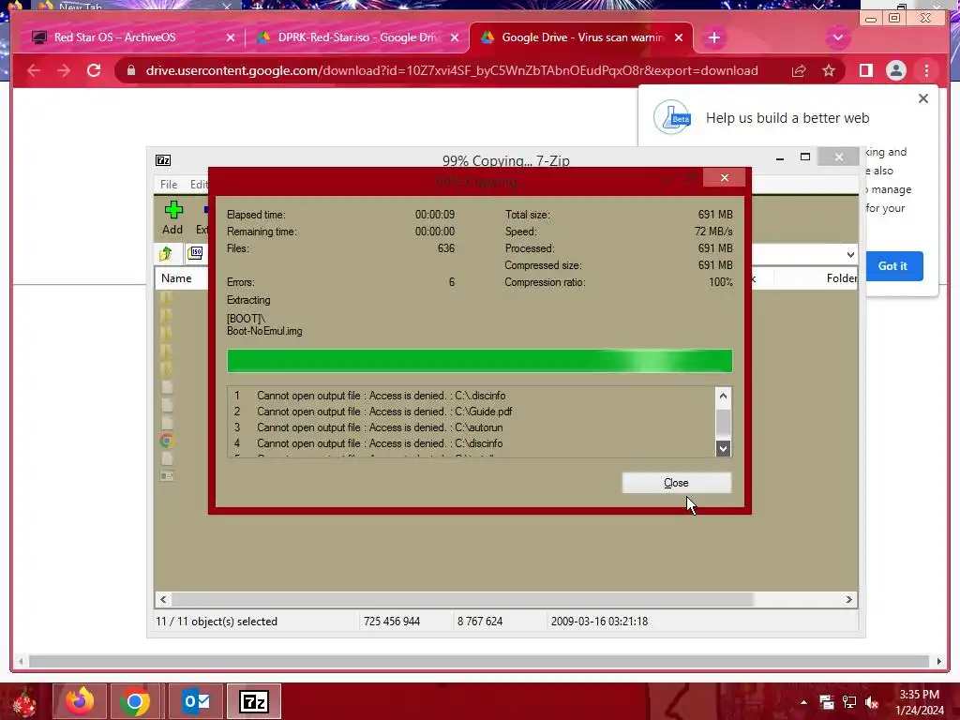Viewport: 960px width, 720px height.
Task: Click the browser page horizontal scrollbar
Action: coord(479,661)
